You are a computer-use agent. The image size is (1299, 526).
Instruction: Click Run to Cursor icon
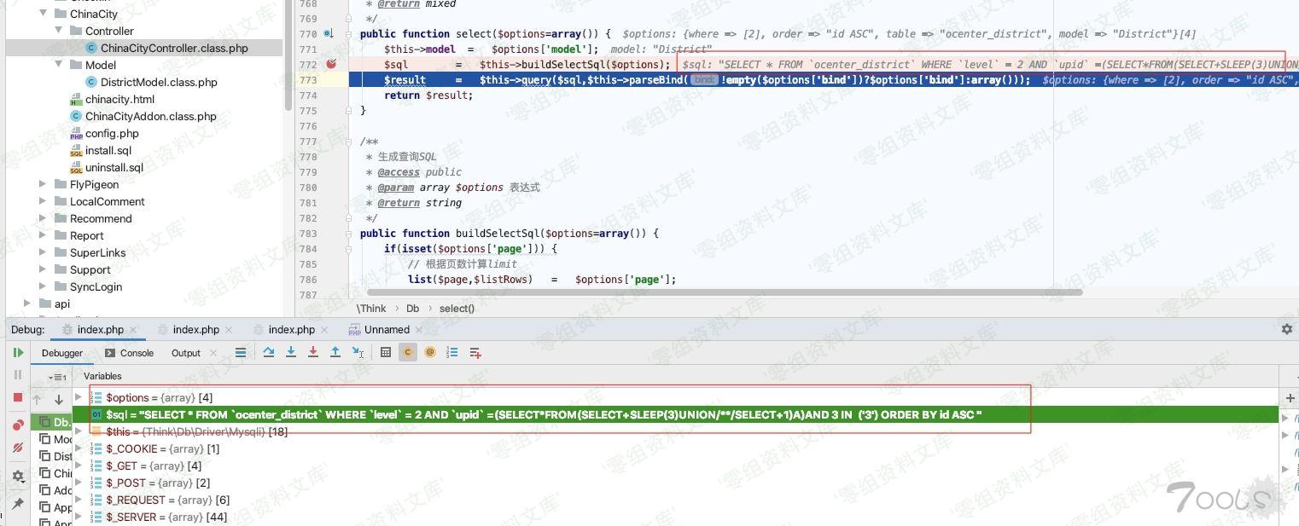pos(357,352)
